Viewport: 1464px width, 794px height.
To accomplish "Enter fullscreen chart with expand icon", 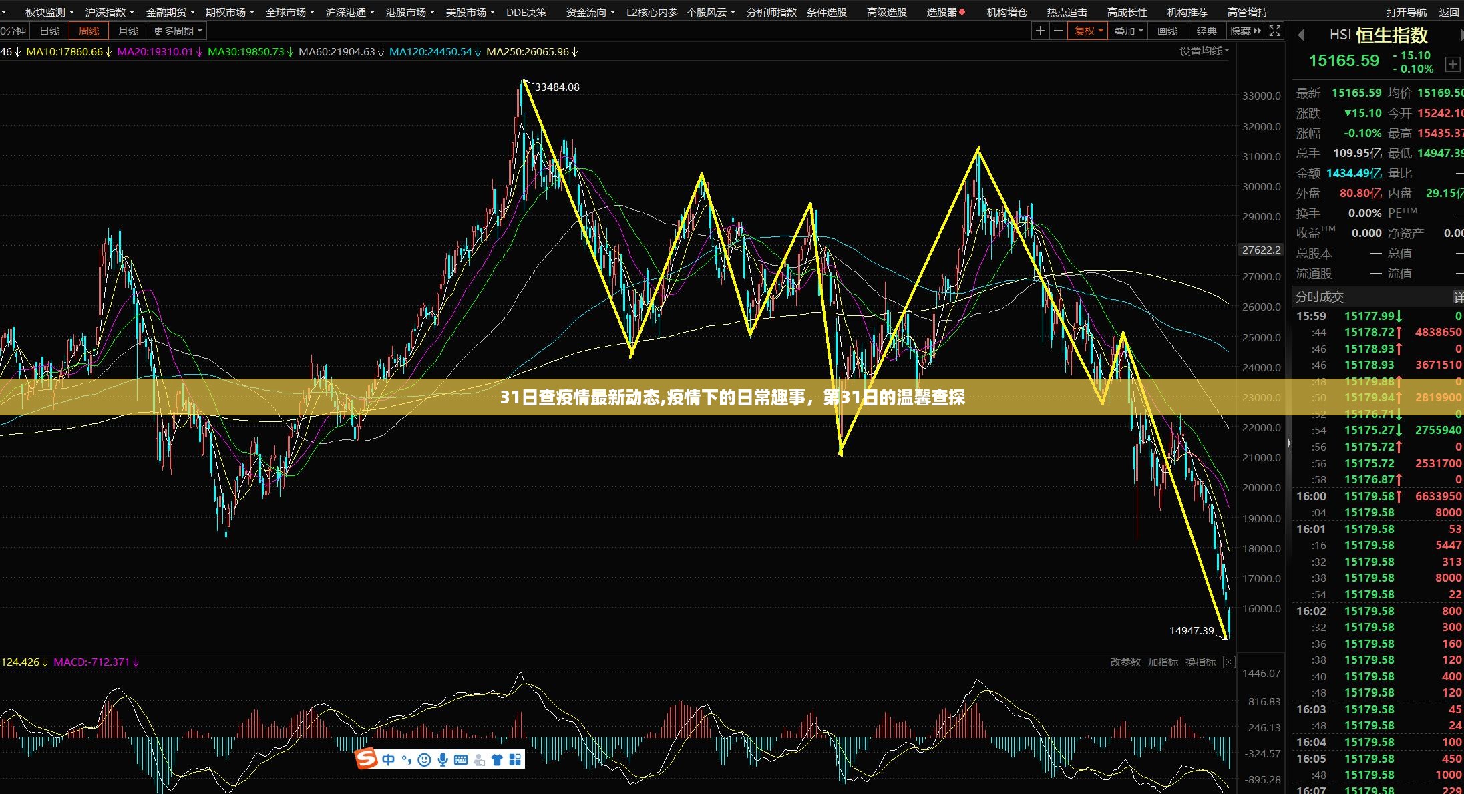I will (1275, 31).
